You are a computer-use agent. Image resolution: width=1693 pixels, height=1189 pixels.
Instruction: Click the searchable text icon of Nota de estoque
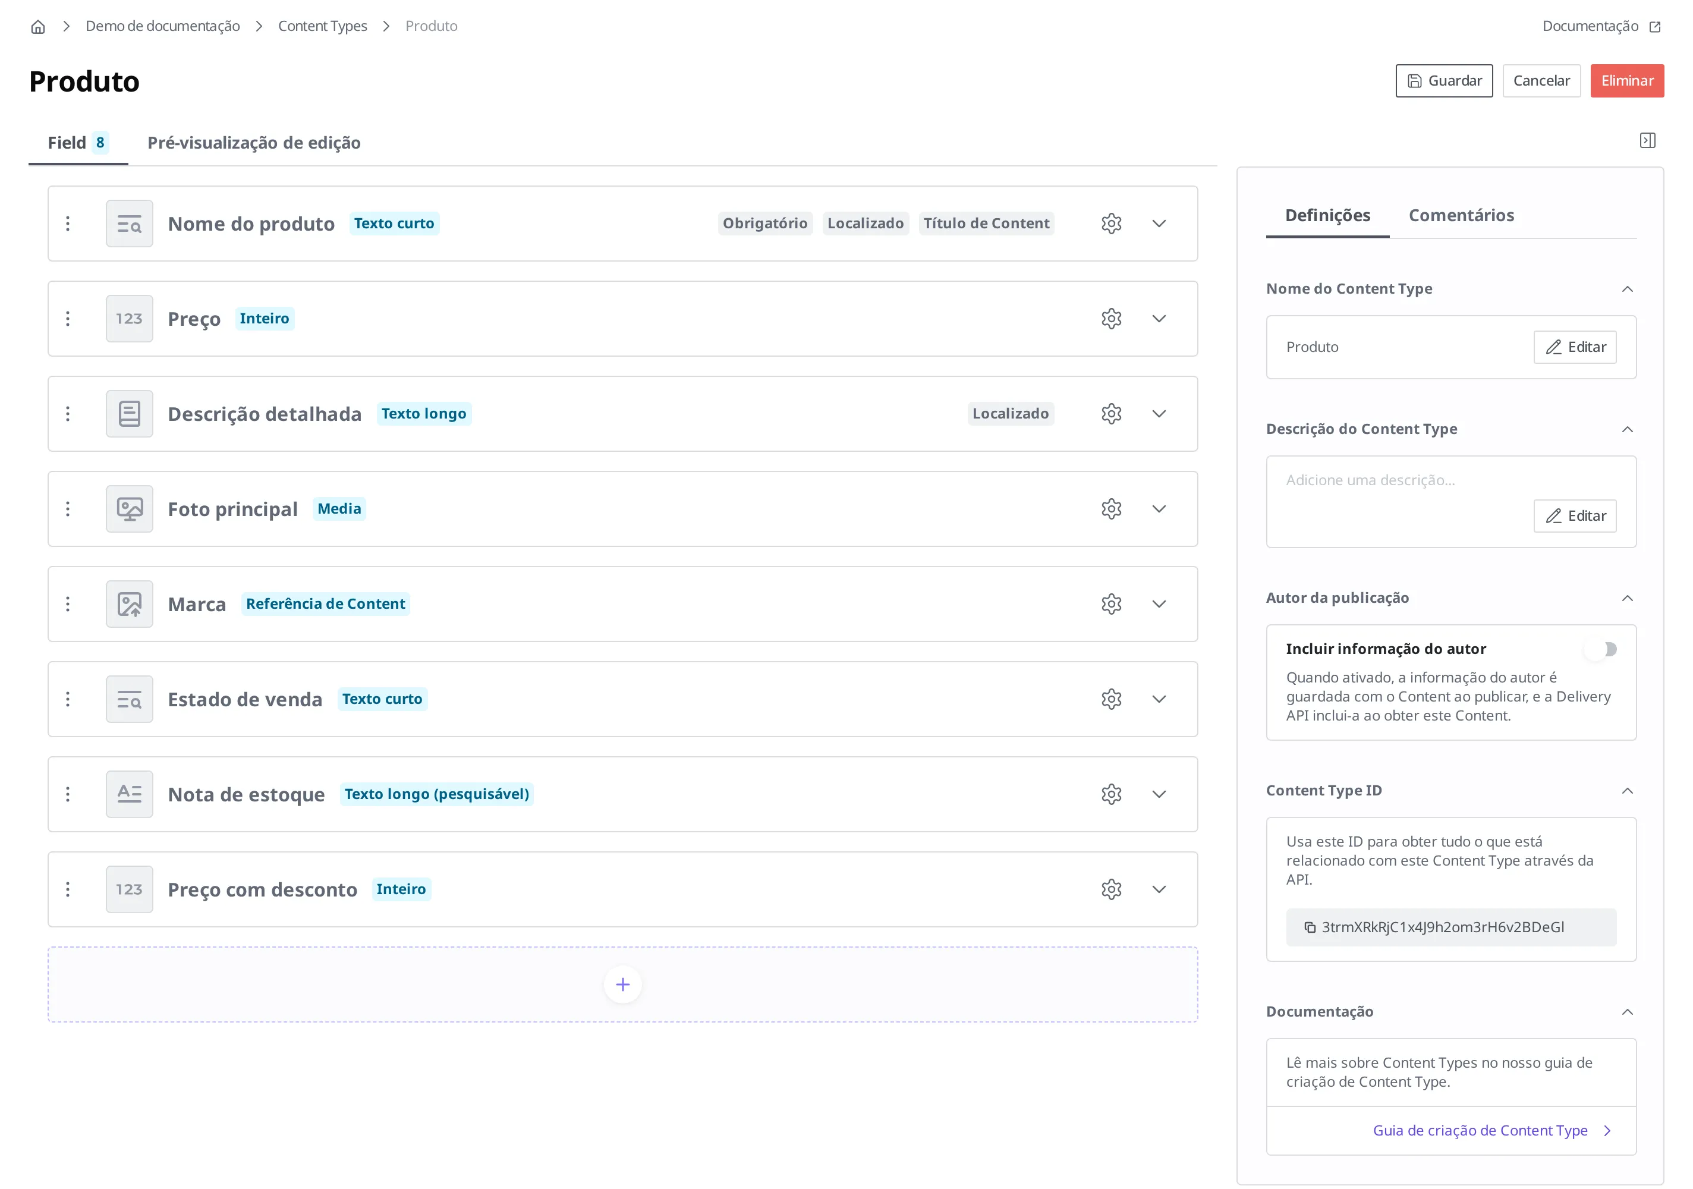coord(130,794)
